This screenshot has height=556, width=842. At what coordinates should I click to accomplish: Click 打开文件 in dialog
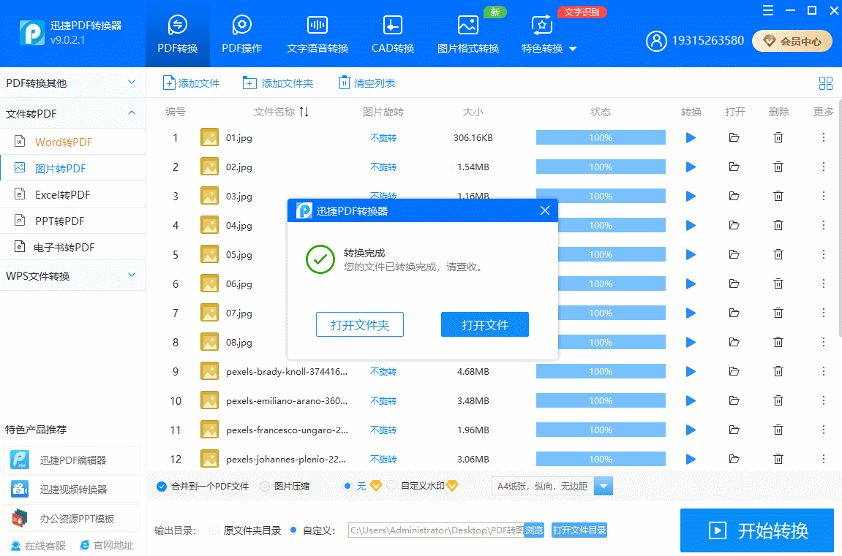click(485, 325)
